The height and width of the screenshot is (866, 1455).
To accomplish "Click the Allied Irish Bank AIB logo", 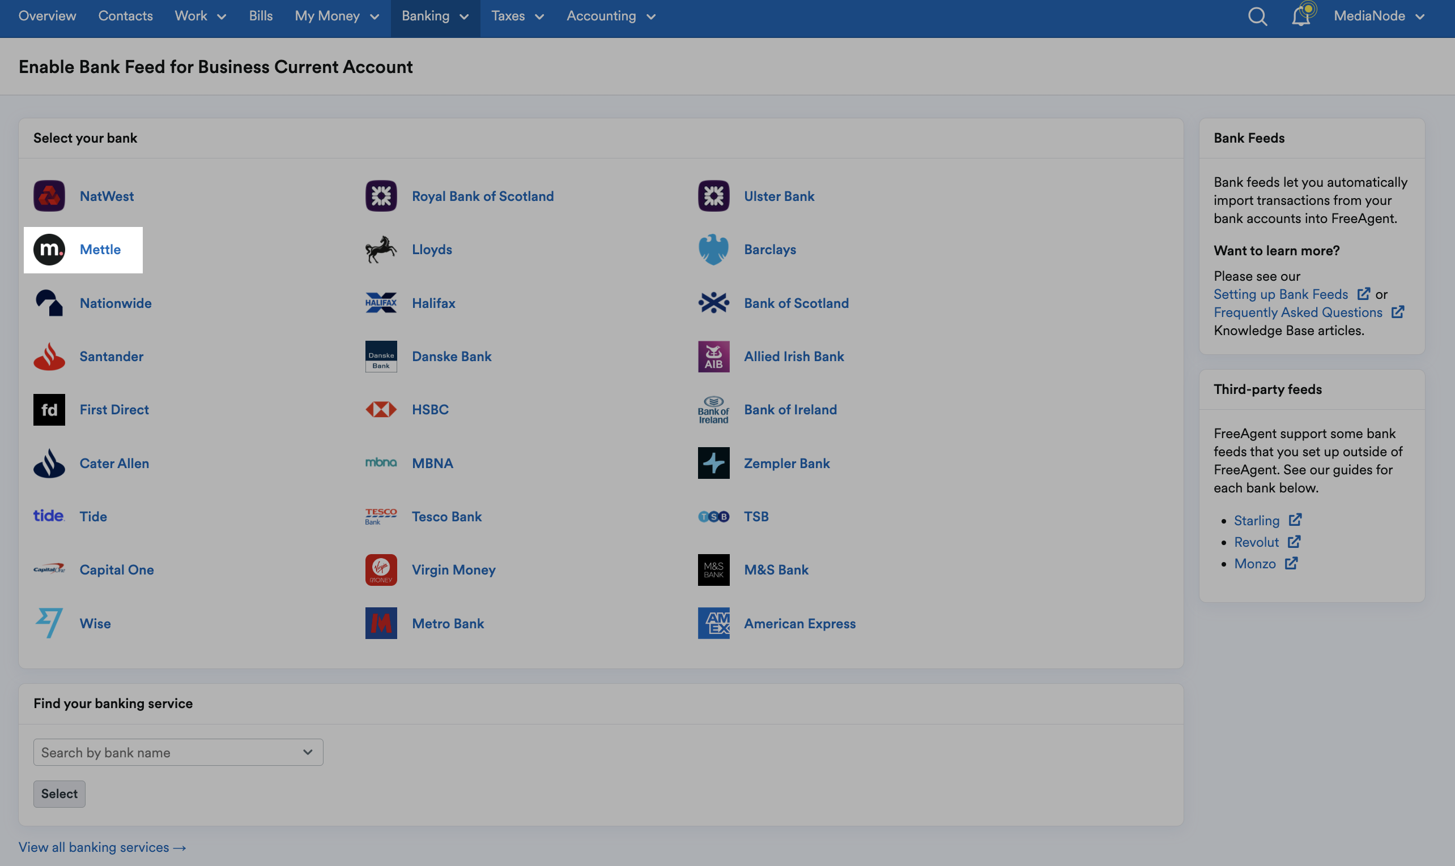I will tap(713, 357).
